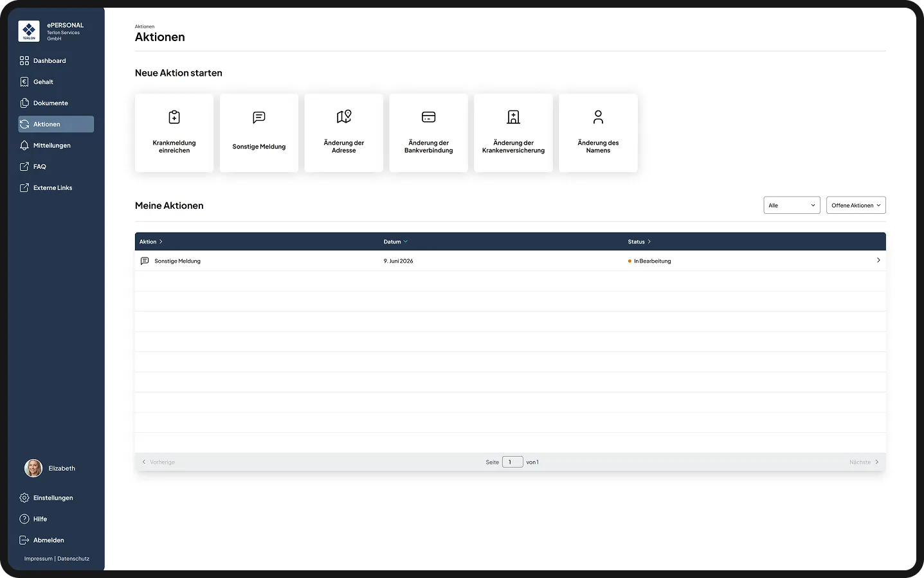Image resolution: width=924 pixels, height=578 pixels.
Task: Open Gehalt menu item
Action: coord(56,82)
